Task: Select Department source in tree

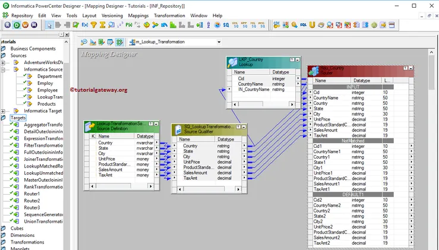Action: point(49,76)
